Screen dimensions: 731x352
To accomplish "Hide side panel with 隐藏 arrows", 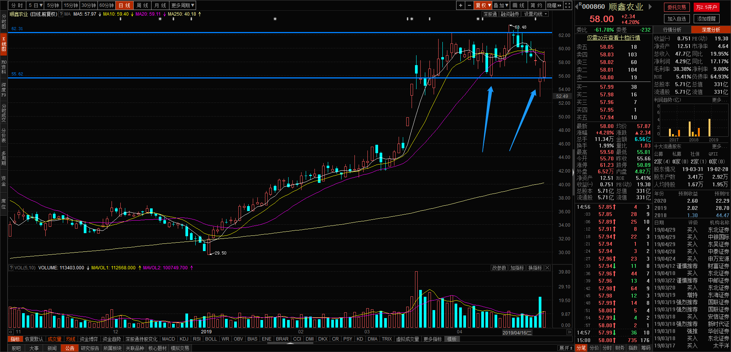I will 554,5.
